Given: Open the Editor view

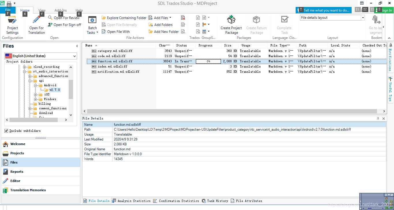Looking at the screenshot, I should [40, 181].
